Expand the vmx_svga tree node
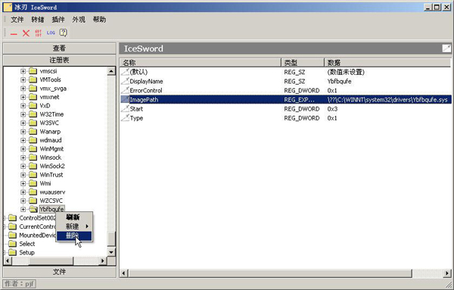454x290 pixels. [23, 89]
